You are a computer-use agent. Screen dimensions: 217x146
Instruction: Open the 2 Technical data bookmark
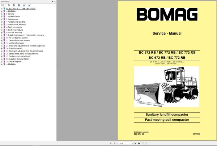tap(13, 17)
